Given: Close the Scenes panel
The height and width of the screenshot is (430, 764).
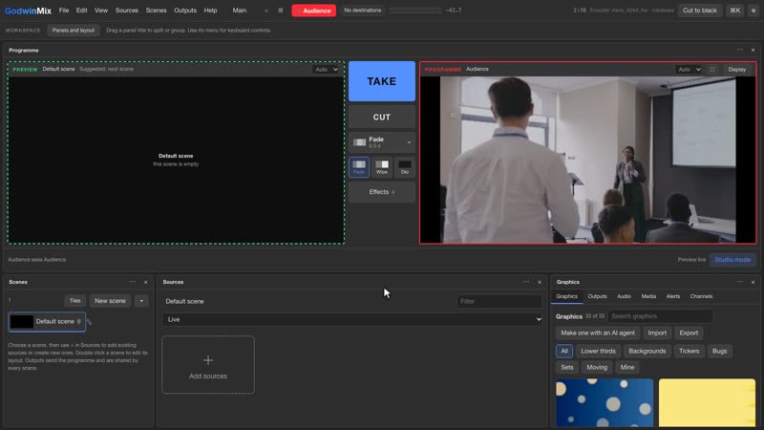Looking at the screenshot, I should (145, 282).
